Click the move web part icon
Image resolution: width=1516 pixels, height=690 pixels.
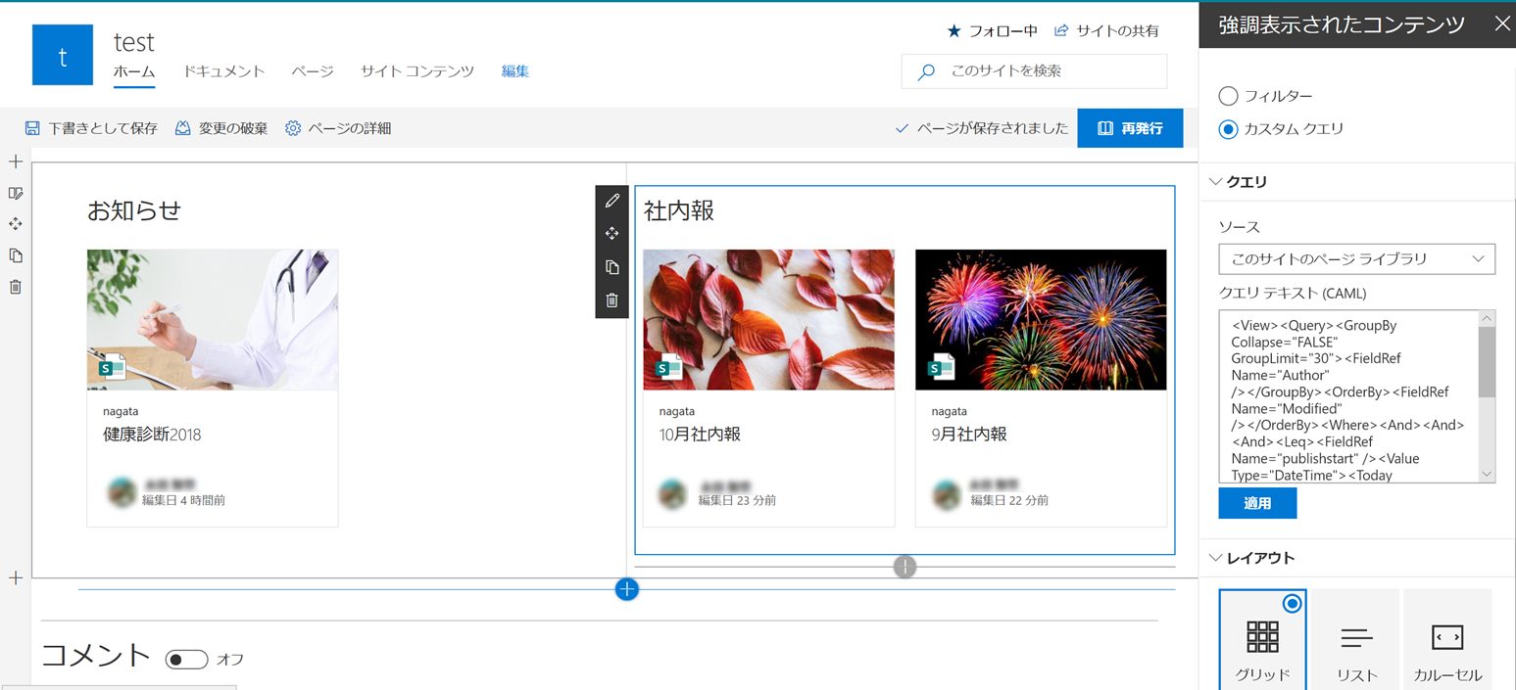[612, 234]
